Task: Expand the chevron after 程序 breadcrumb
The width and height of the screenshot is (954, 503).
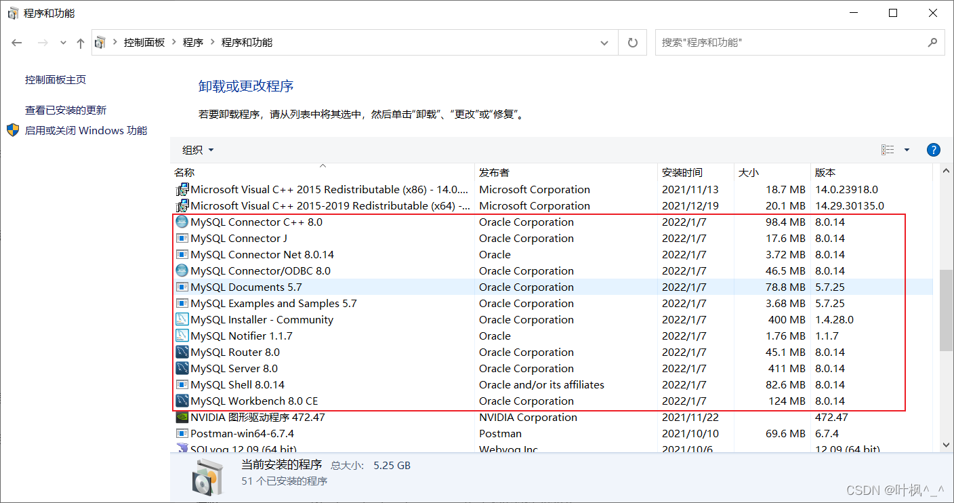Action: coord(212,43)
